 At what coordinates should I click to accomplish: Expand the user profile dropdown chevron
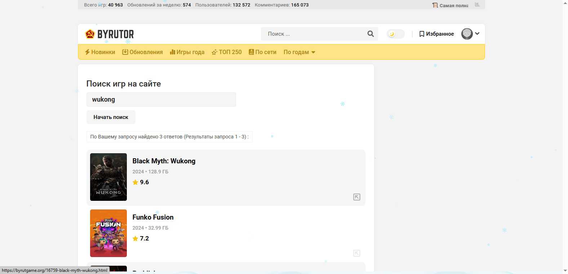(477, 34)
